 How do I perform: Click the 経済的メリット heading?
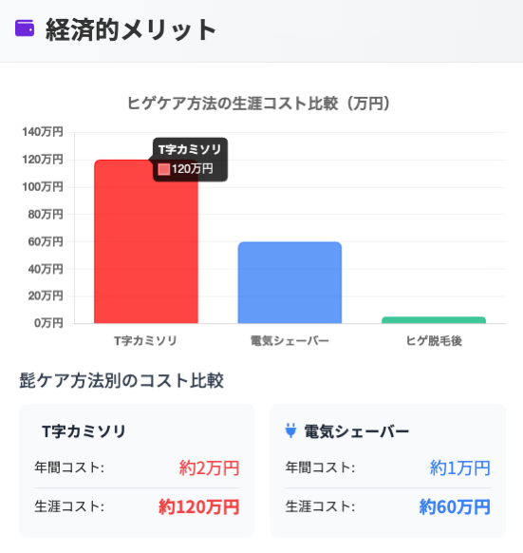tap(131, 30)
